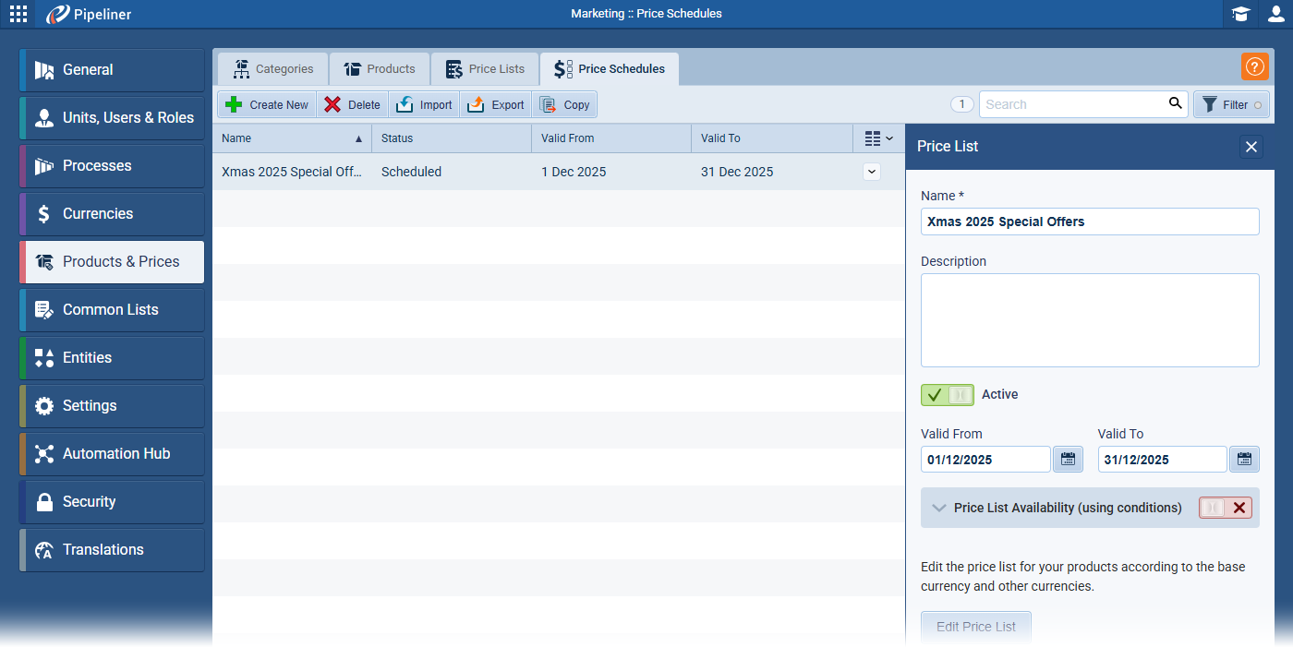Click the search magnifier icon

coord(1175,103)
